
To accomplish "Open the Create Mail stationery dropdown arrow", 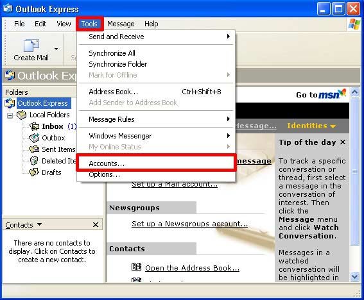I will point(56,49).
